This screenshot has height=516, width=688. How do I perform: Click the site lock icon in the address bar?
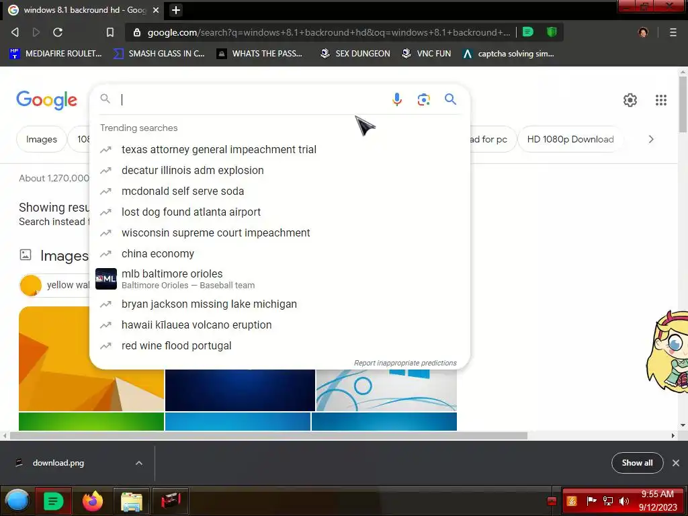[137, 32]
